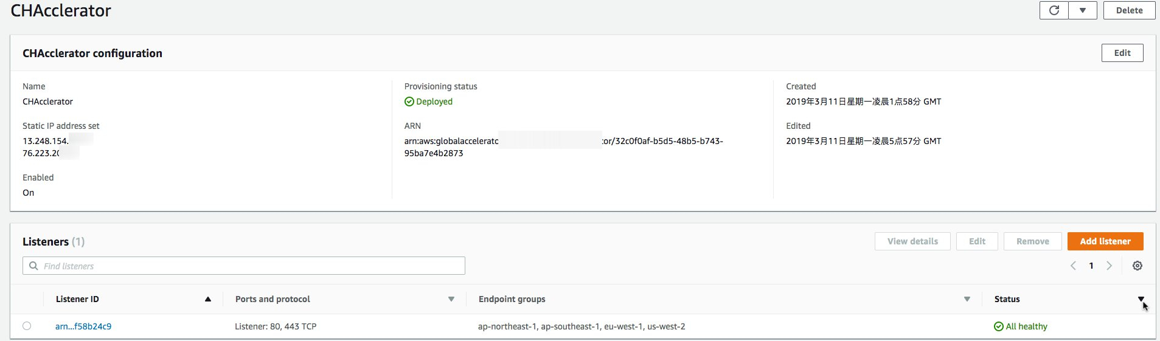Click the Enabled value On

click(28, 193)
